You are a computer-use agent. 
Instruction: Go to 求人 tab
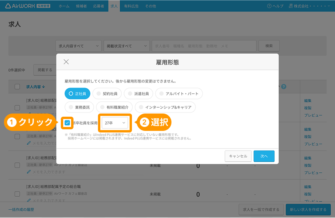(x=114, y=6)
